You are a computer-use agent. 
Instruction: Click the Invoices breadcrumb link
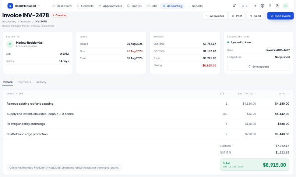coord(25,21)
